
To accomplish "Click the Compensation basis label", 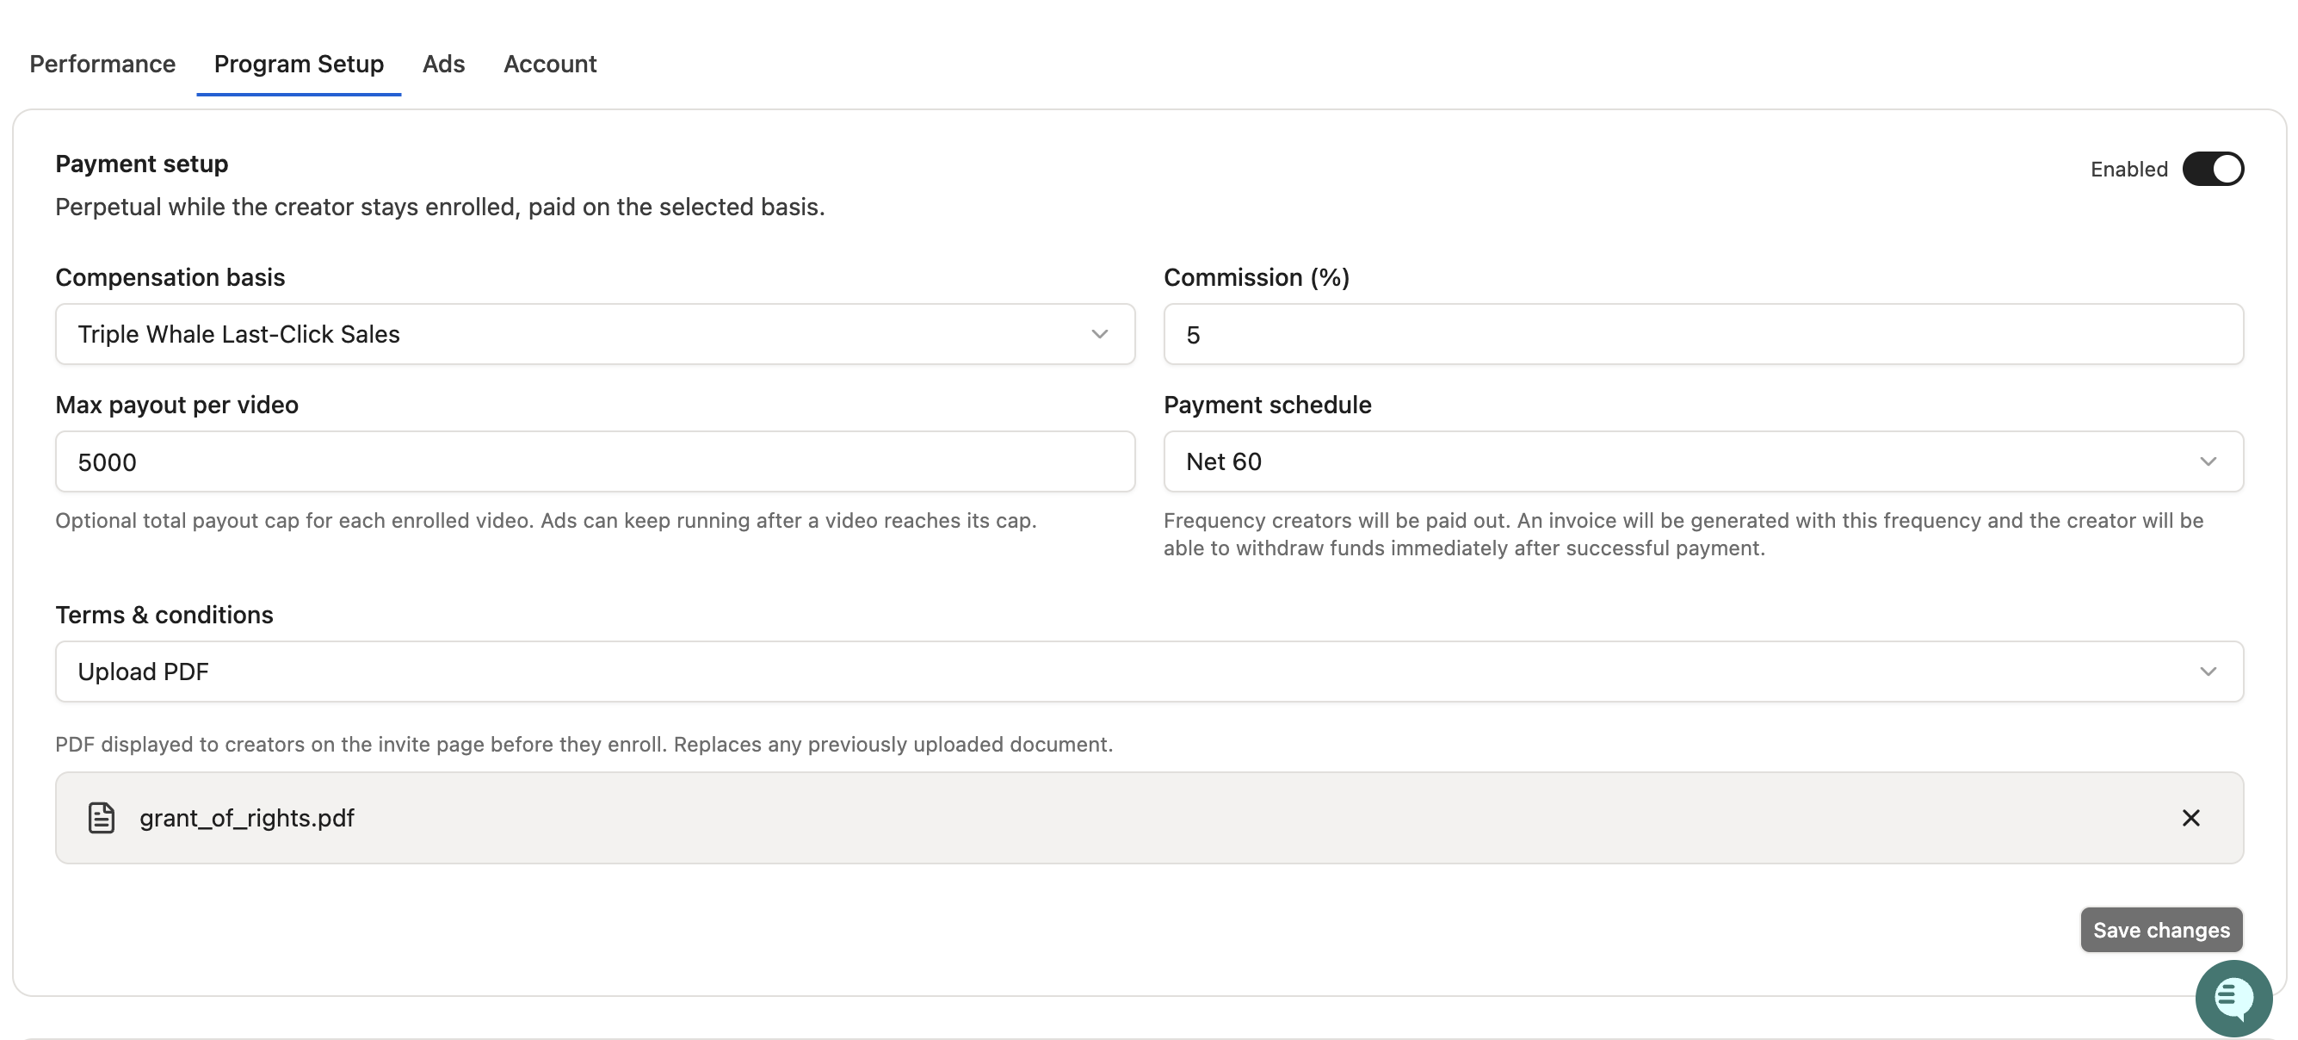I will pos(170,277).
